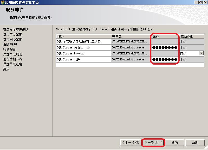Click the 服务 column header

pyautogui.click(x=83, y=36)
